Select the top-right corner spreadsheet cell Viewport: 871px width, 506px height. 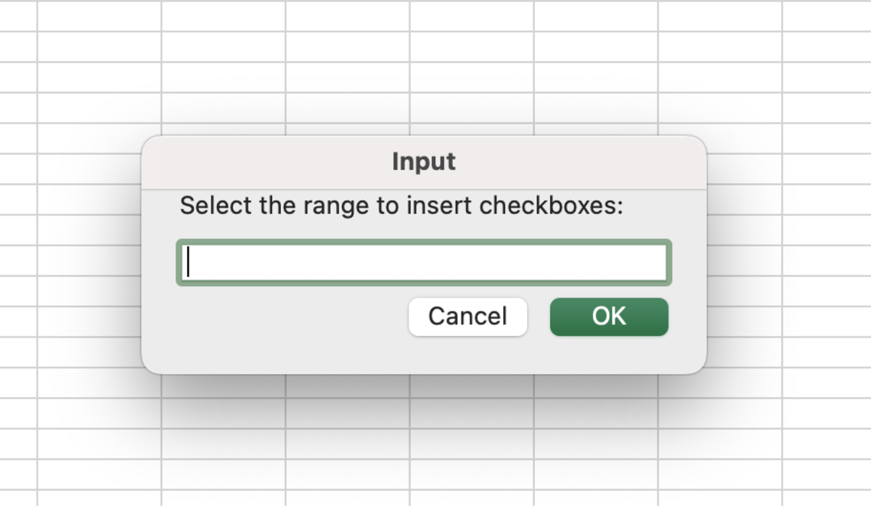[x=827, y=15]
